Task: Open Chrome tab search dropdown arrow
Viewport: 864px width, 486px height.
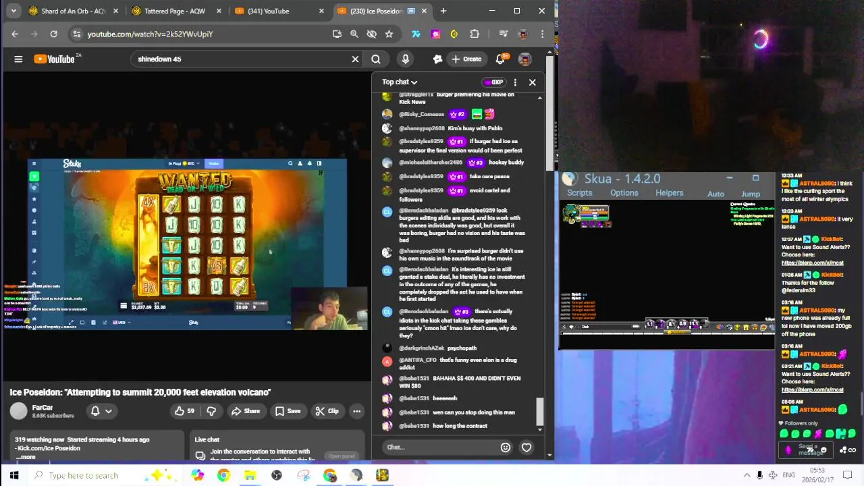Action: pos(13,11)
